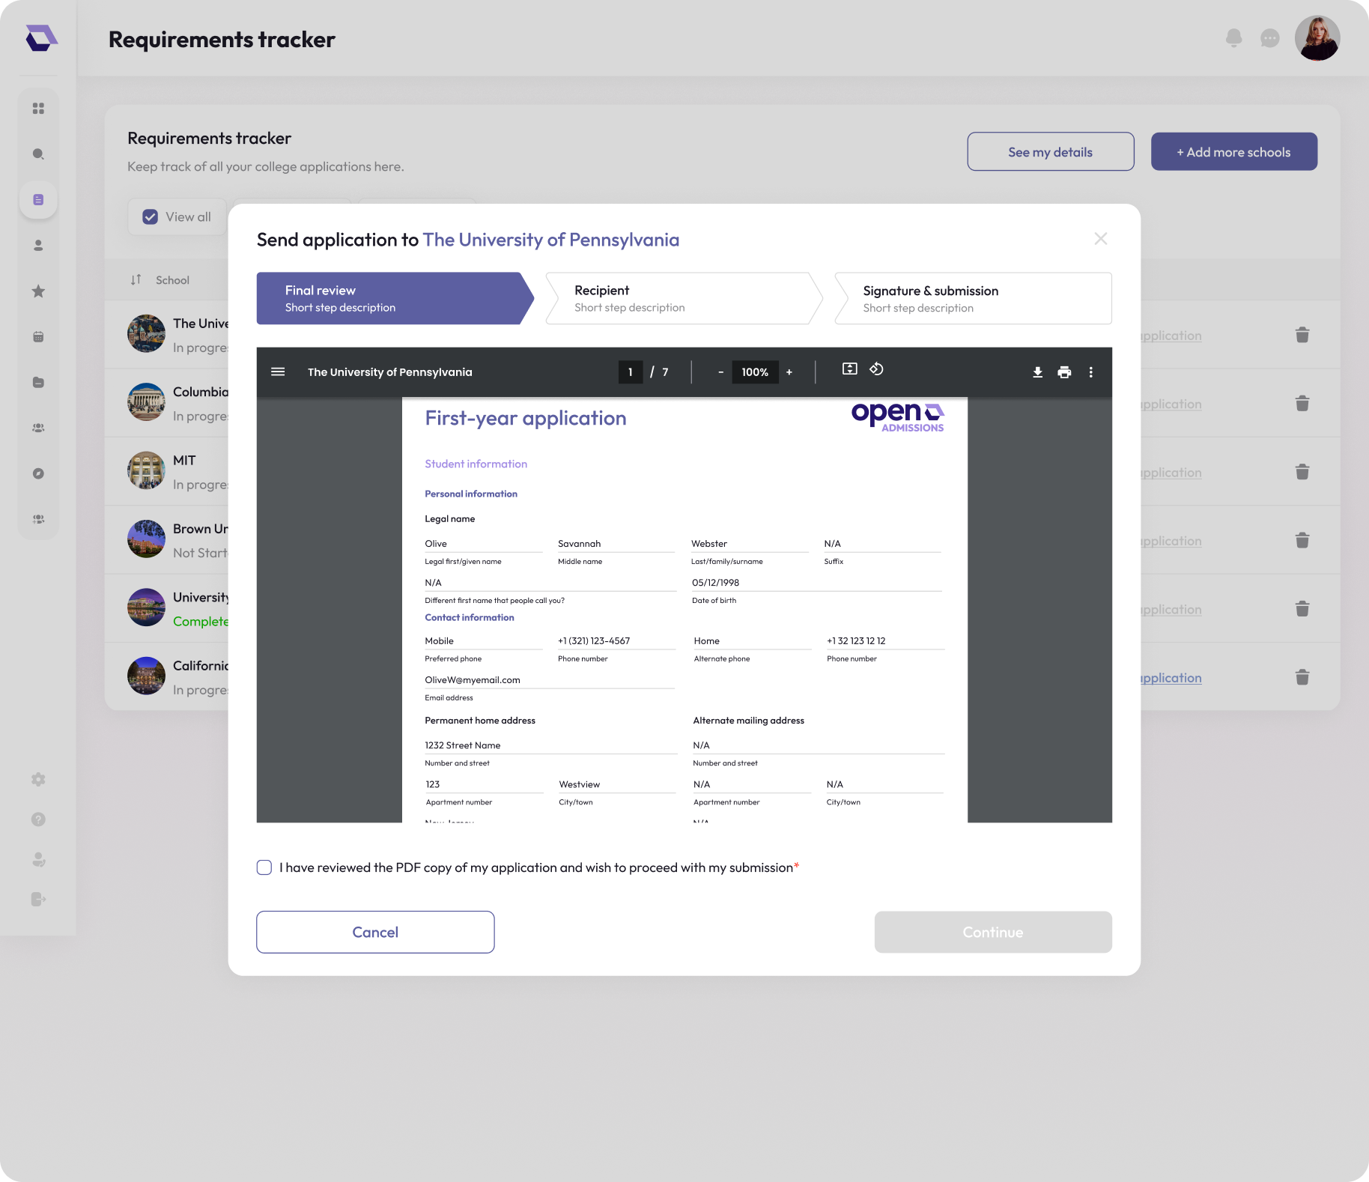Toggle the View all checkbox

(151, 217)
